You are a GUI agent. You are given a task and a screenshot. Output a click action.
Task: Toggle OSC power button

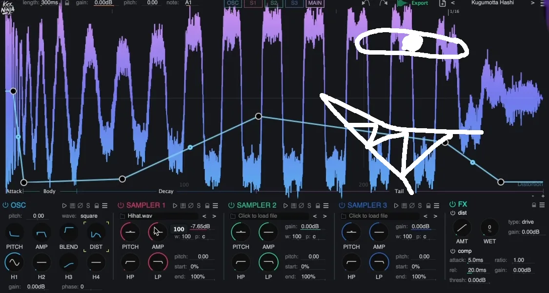(x=5, y=205)
